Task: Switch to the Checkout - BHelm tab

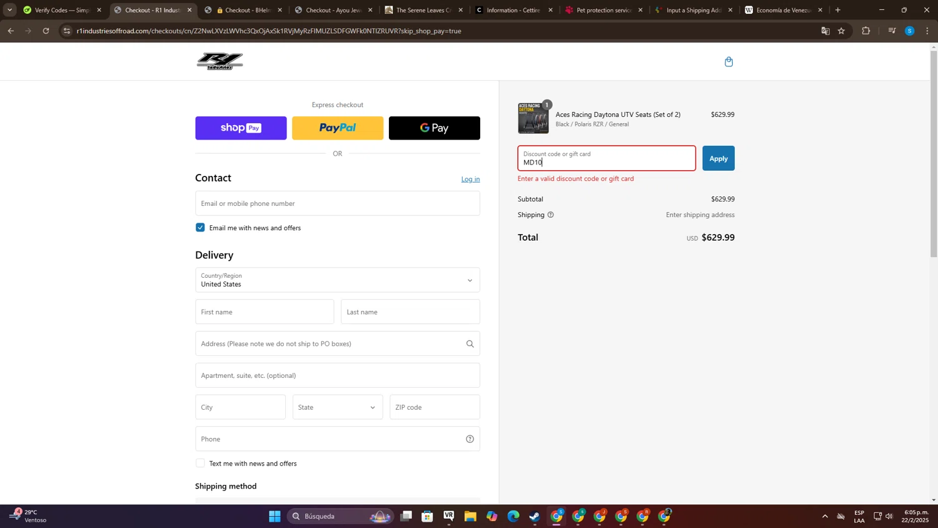Action: [244, 10]
